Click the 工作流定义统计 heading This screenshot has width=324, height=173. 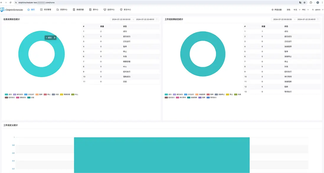click(x=11, y=125)
